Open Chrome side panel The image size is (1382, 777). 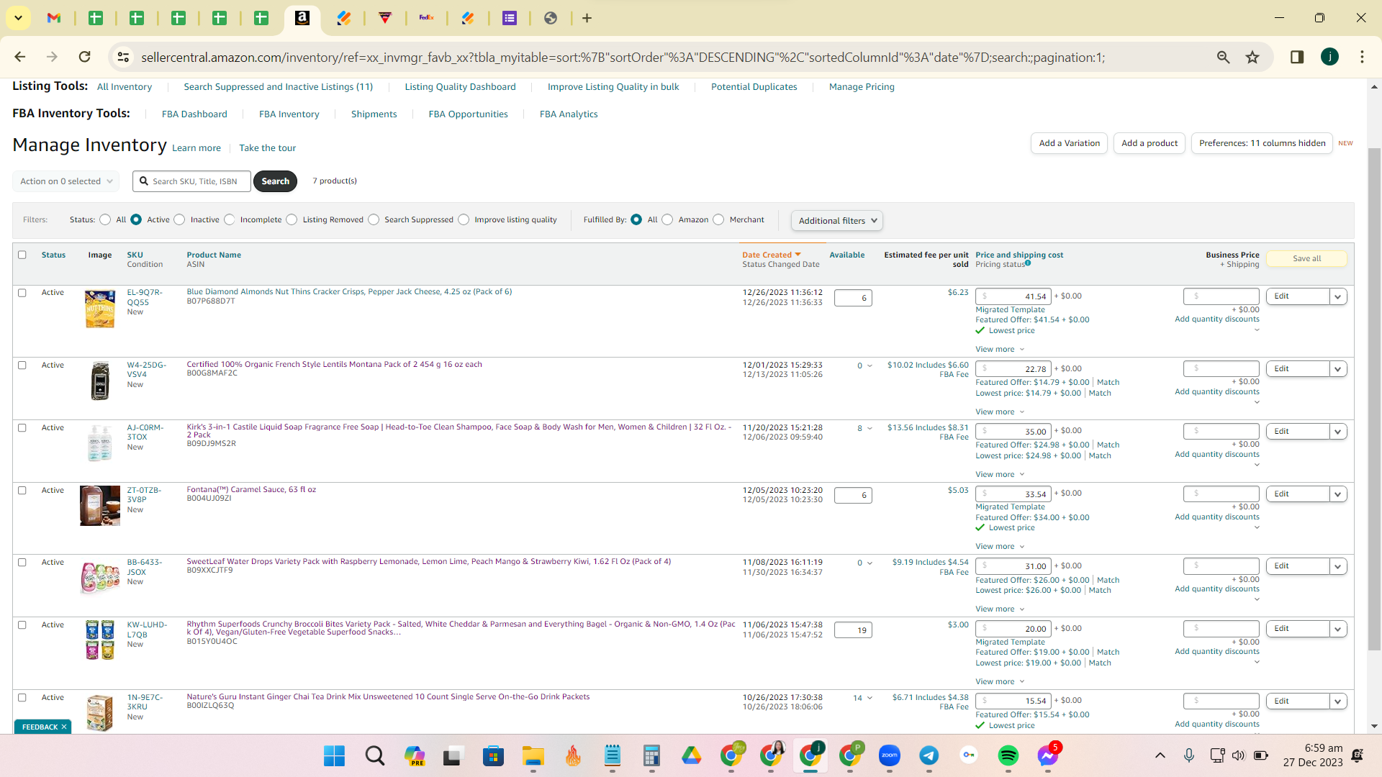click(1297, 57)
